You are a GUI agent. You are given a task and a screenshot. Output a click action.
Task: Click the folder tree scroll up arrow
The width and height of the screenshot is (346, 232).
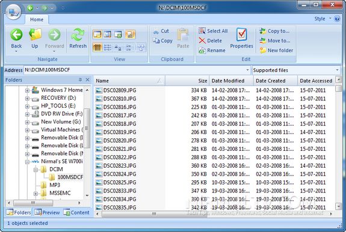(87, 90)
